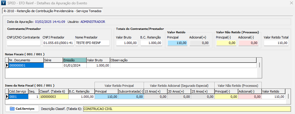Click the blue Principal Valor Retido field 110,00

click(x=177, y=43)
